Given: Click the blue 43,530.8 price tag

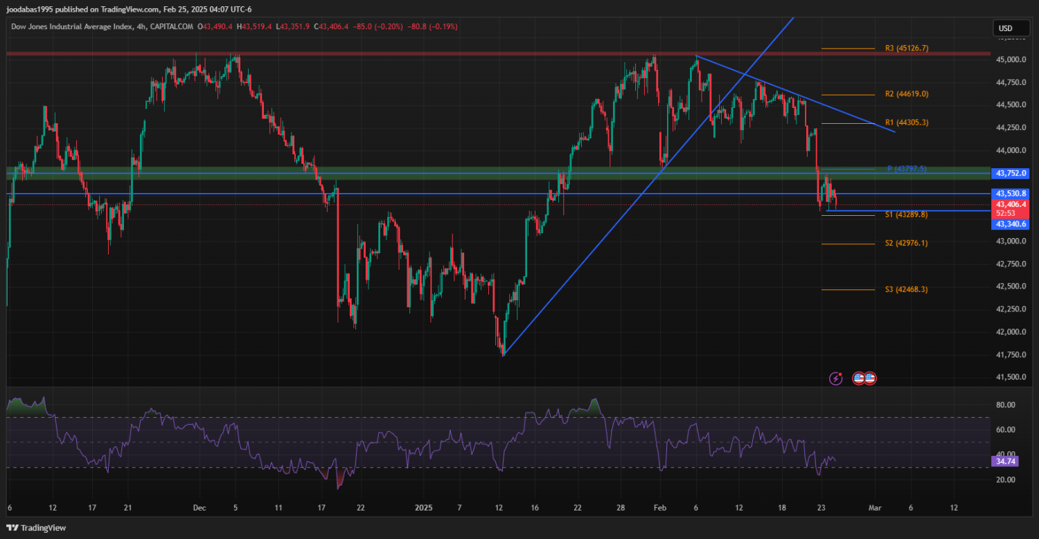Looking at the screenshot, I should coord(1011,193).
